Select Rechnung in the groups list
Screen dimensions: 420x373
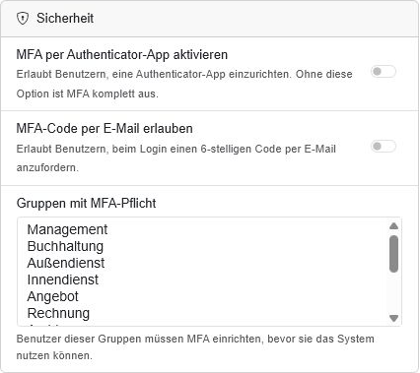click(x=58, y=313)
